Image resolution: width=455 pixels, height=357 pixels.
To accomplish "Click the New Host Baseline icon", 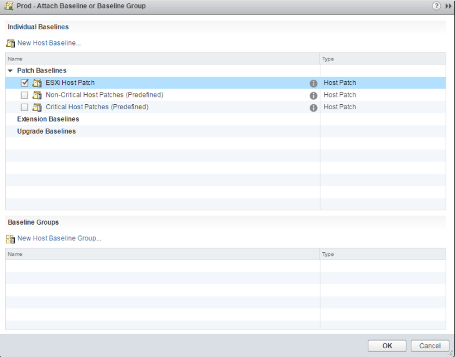I will [11, 43].
